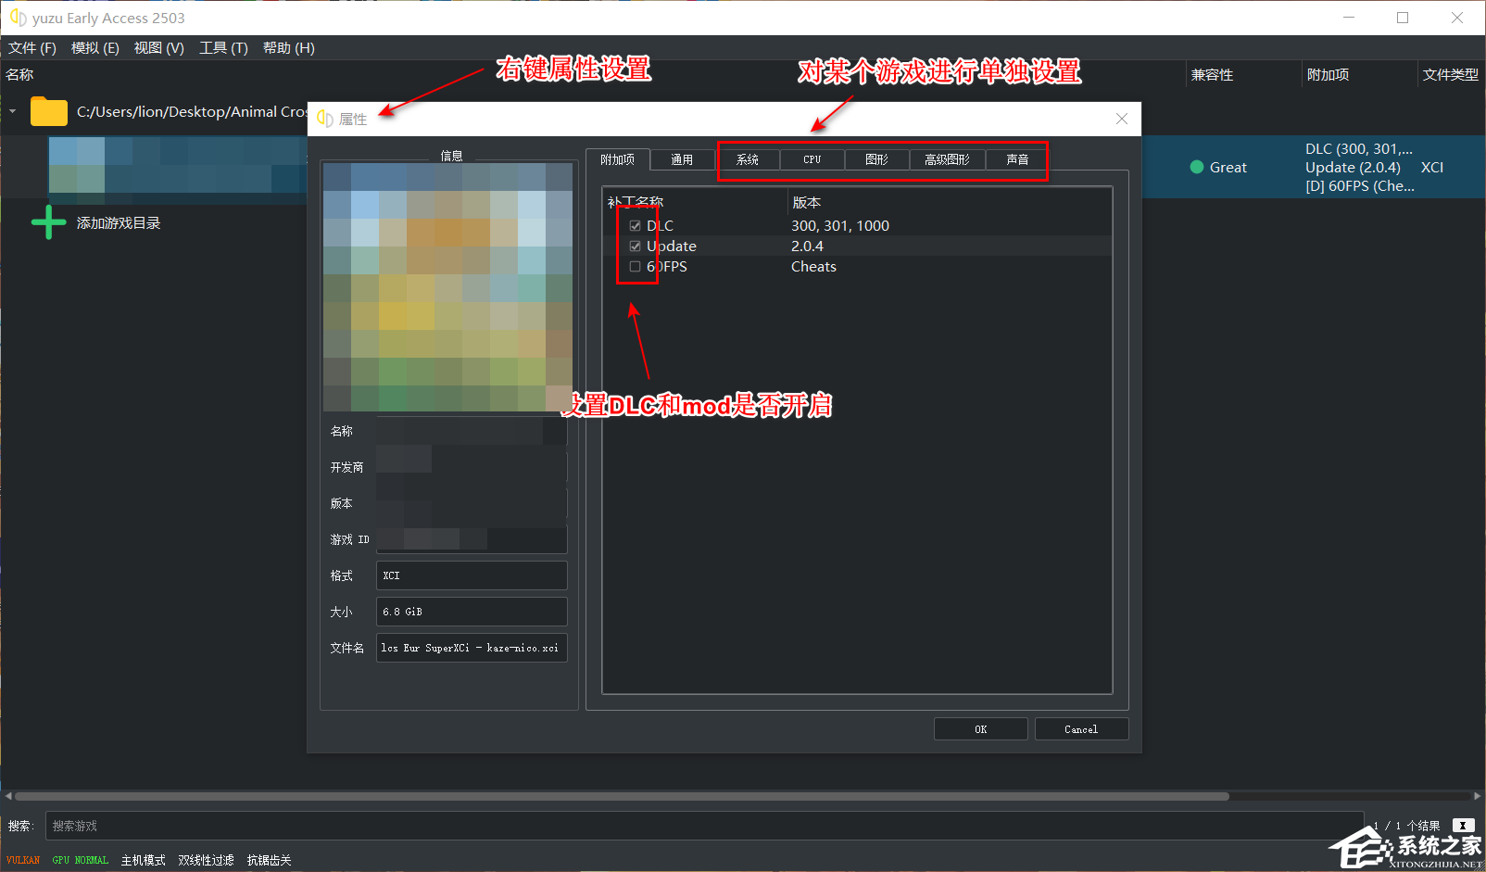Click the yellow folder icon for Animal Crossing directory
The image size is (1486, 872).
tap(48, 111)
